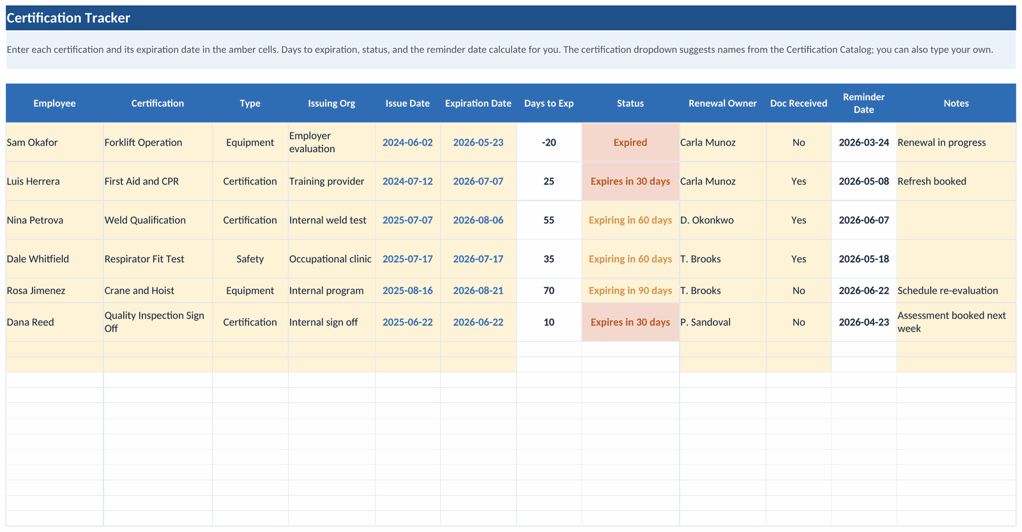Select Sam Okafor's Doc Received No cell
Viewport: 1022px width, 532px height.
click(x=798, y=142)
